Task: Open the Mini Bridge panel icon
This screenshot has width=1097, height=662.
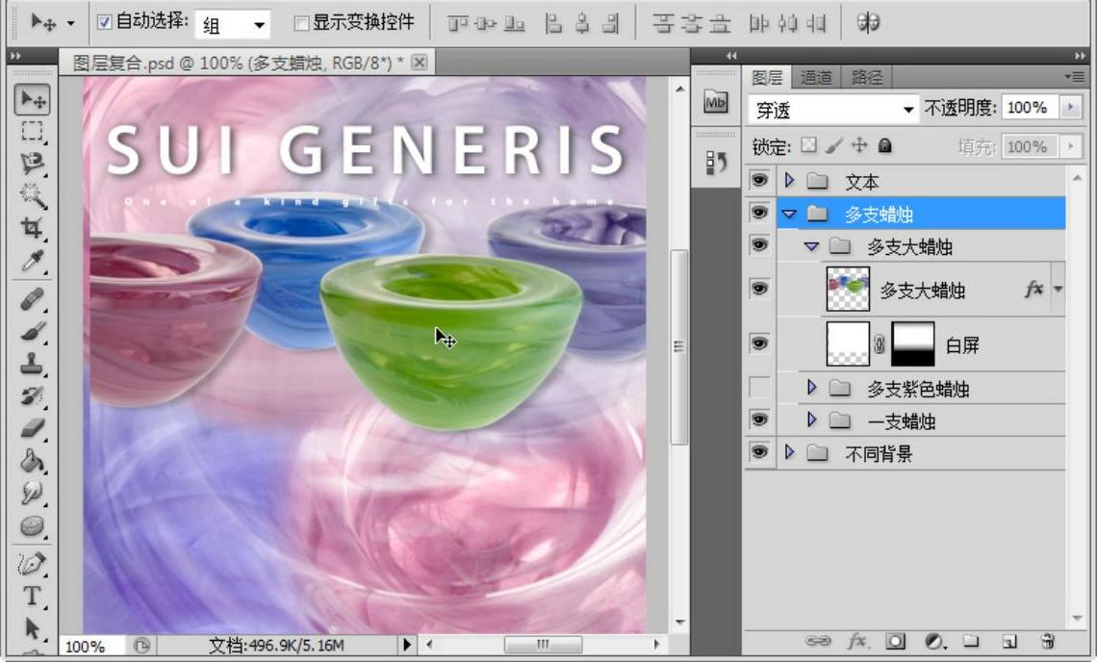Action: [716, 102]
